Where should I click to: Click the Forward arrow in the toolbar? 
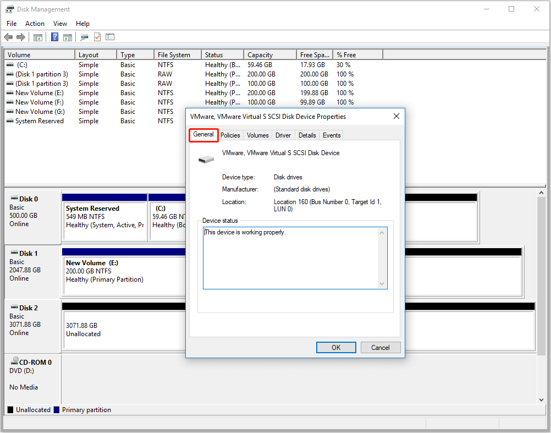pos(21,37)
